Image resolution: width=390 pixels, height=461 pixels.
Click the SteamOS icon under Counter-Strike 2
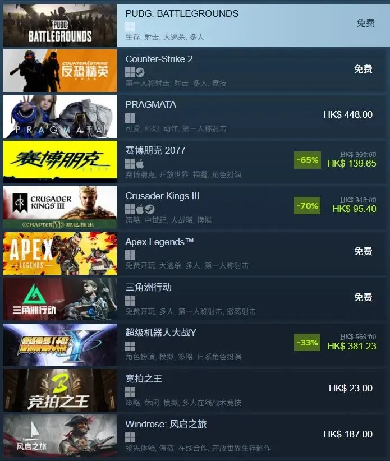point(140,72)
